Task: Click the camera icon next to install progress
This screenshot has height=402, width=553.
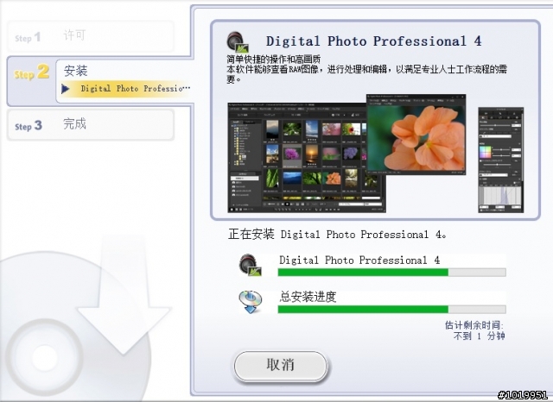Action: 250,265
